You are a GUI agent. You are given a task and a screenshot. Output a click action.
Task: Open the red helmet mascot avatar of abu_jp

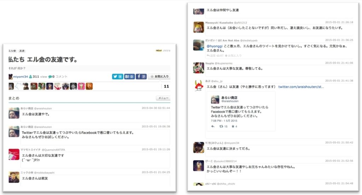pyautogui.click(x=198, y=86)
